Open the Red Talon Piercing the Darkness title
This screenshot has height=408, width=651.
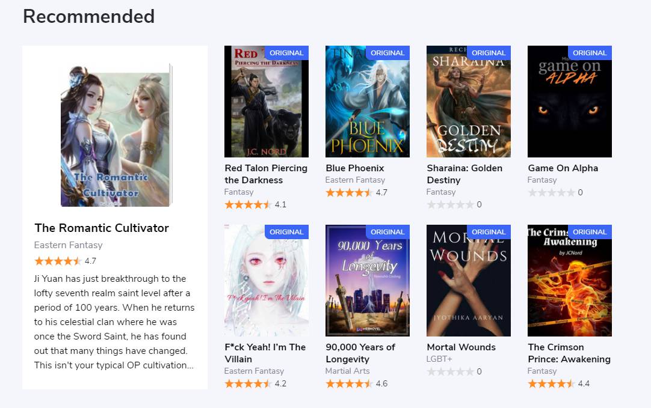(x=266, y=174)
